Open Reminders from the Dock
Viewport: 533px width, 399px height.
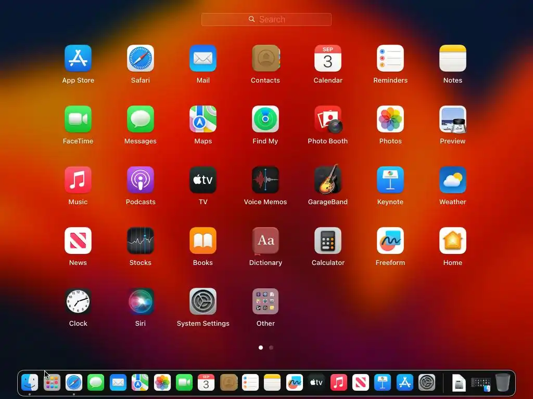tap(250, 382)
